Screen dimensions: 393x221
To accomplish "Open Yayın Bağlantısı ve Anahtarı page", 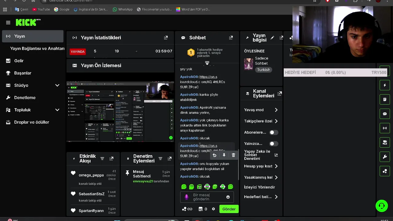I will (37, 48).
